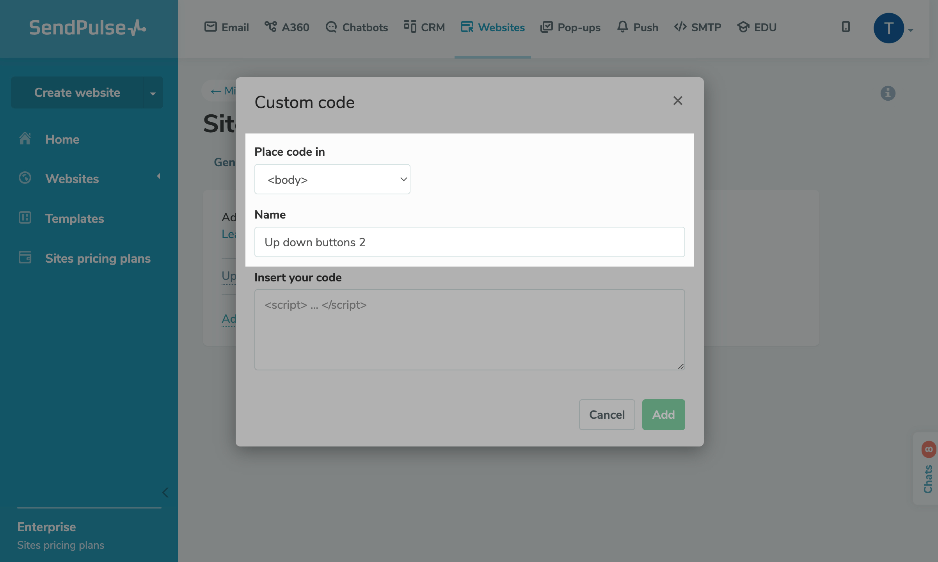Click the green Add button
The width and height of the screenshot is (938, 562).
pos(663,414)
